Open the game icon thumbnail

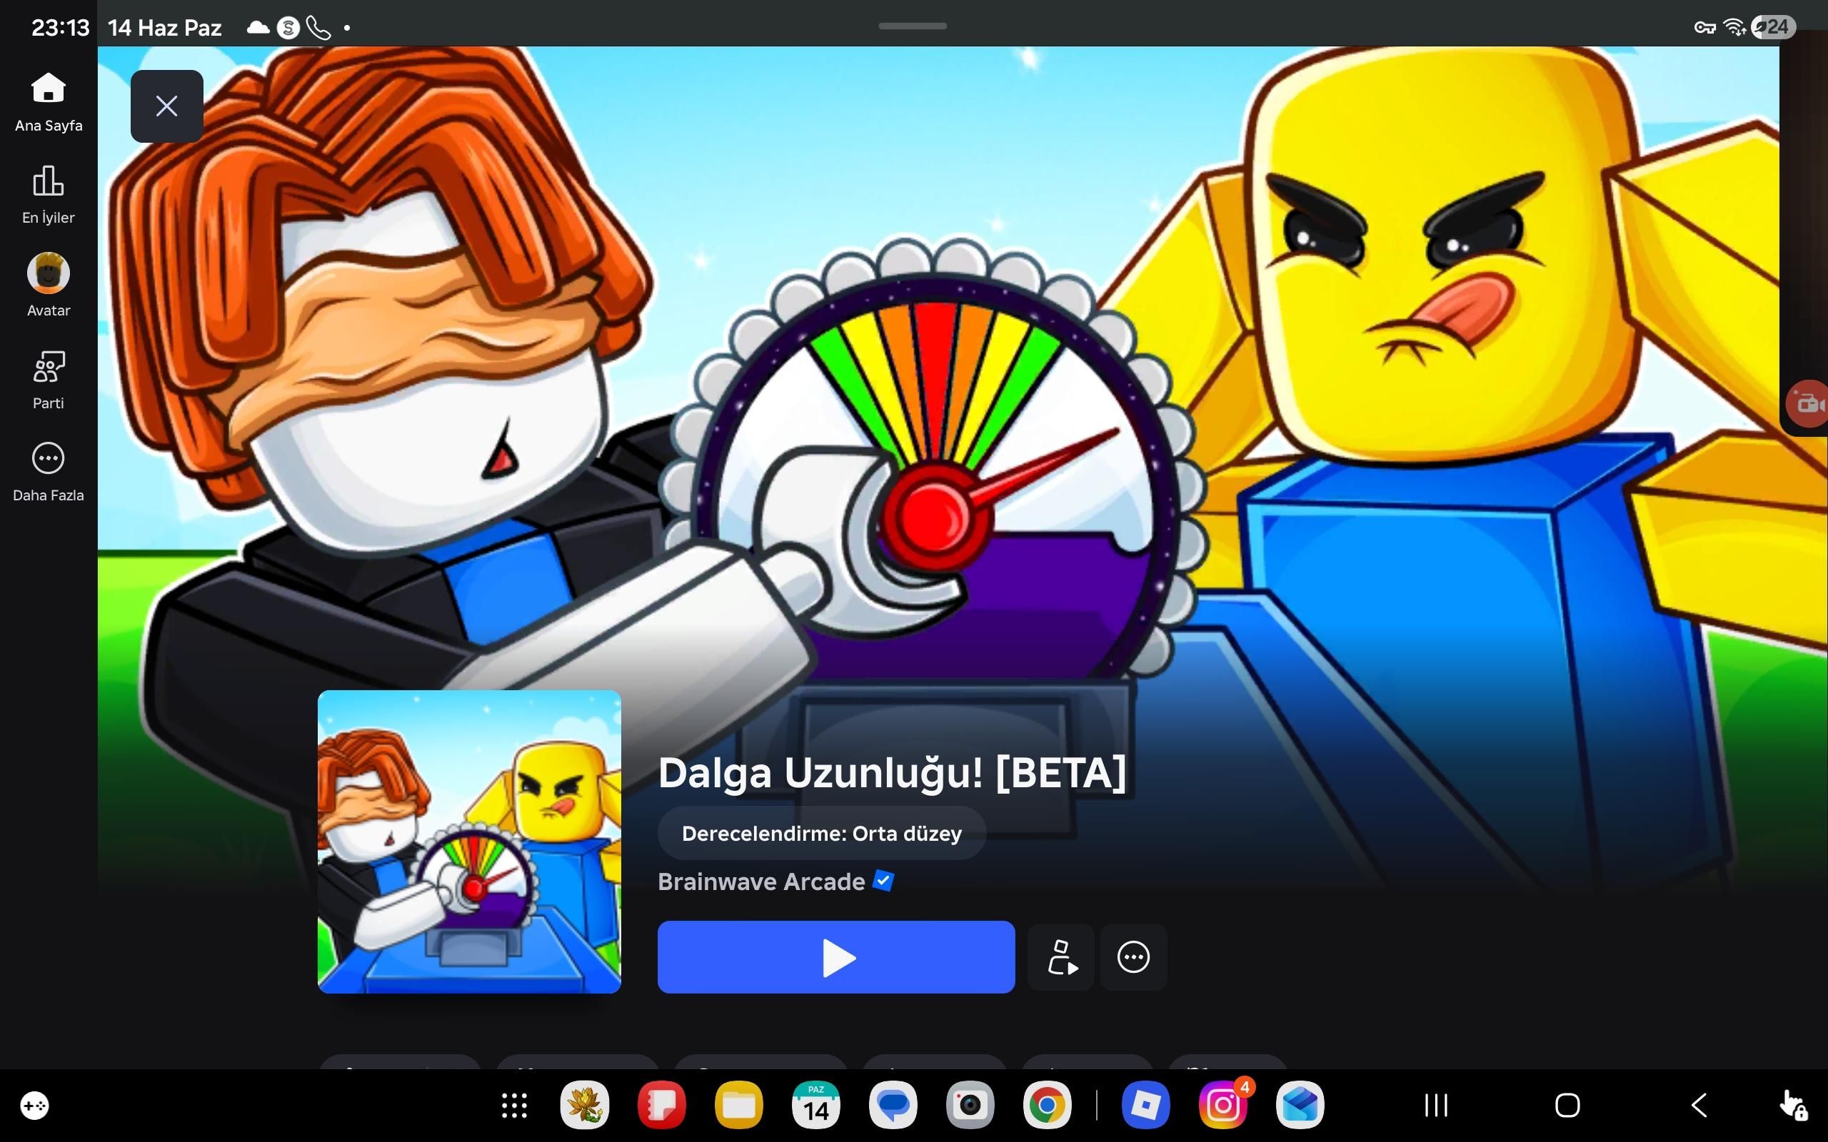pos(469,842)
